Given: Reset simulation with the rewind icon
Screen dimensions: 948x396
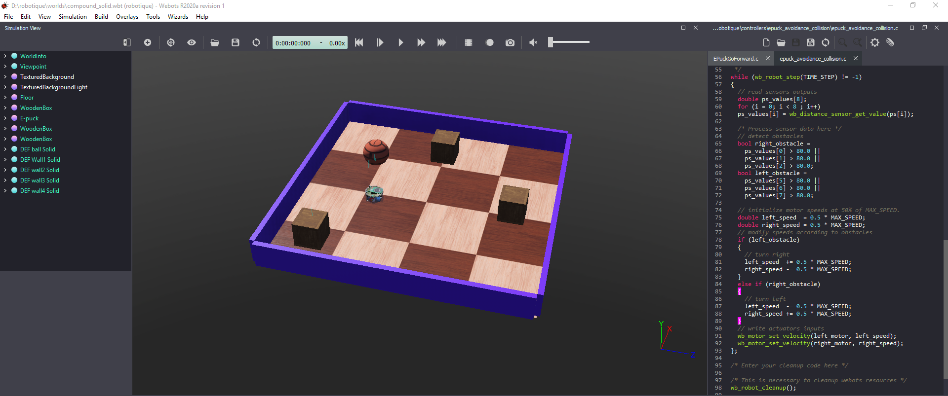Looking at the screenshot, I should click(x=359, y=43).
